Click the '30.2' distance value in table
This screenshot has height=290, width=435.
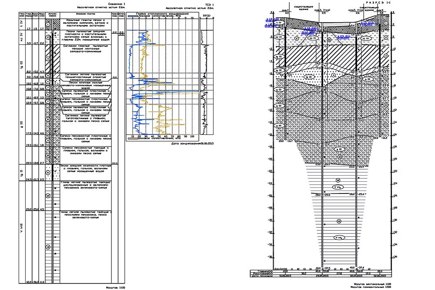pyautogui.click(x=304, y=273)
